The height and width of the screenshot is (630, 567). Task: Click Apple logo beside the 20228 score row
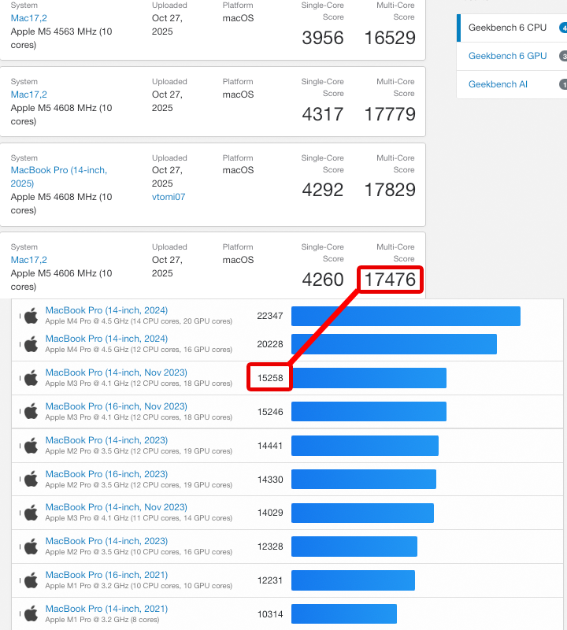[31, 344]
